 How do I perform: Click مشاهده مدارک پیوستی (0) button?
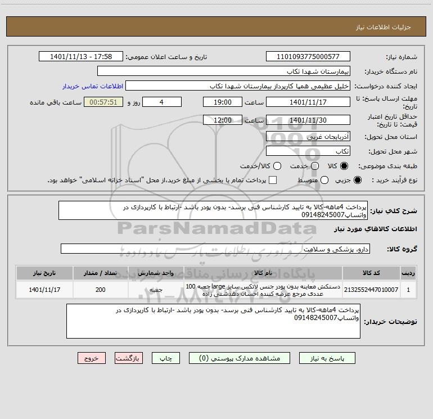[240, 358]
